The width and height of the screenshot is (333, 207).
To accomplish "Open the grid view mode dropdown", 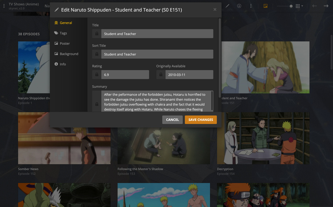I will point(299,6).
